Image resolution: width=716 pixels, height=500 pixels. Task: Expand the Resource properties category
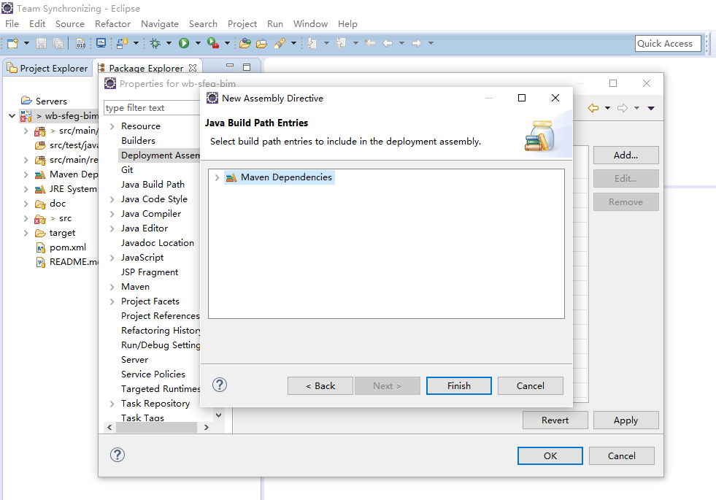coord(112,126)
